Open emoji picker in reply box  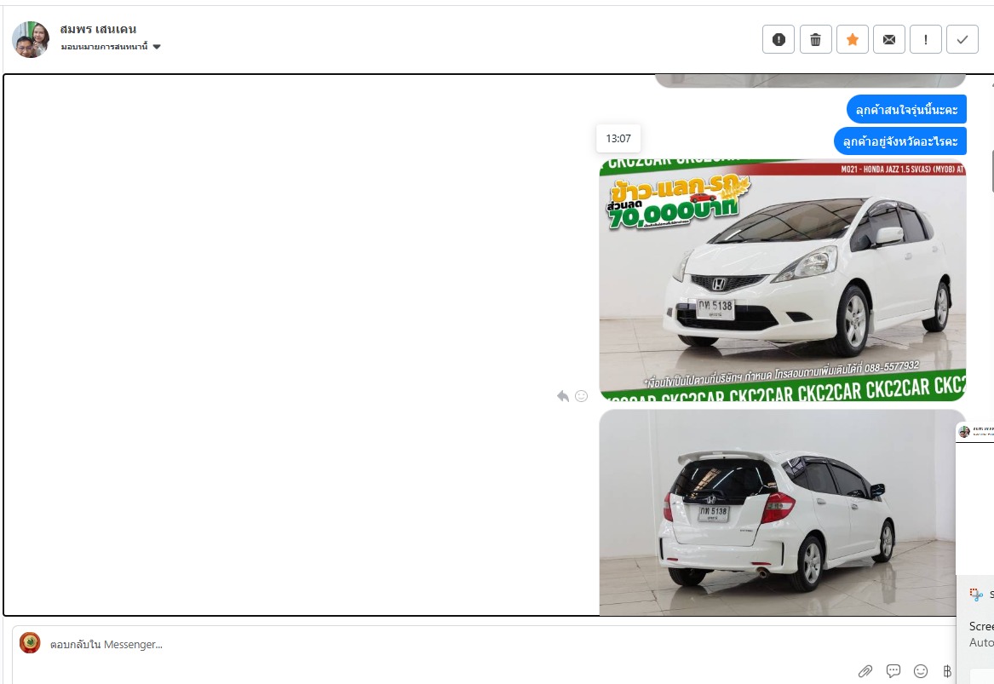921,670
